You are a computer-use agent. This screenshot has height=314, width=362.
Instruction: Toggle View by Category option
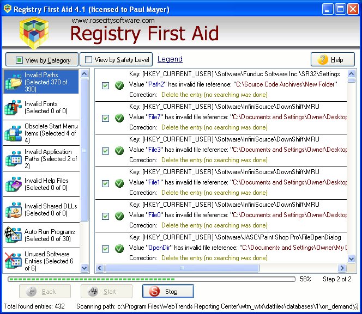click(42, 60)
